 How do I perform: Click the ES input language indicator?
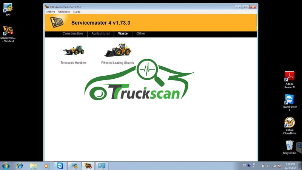[244, 165]
